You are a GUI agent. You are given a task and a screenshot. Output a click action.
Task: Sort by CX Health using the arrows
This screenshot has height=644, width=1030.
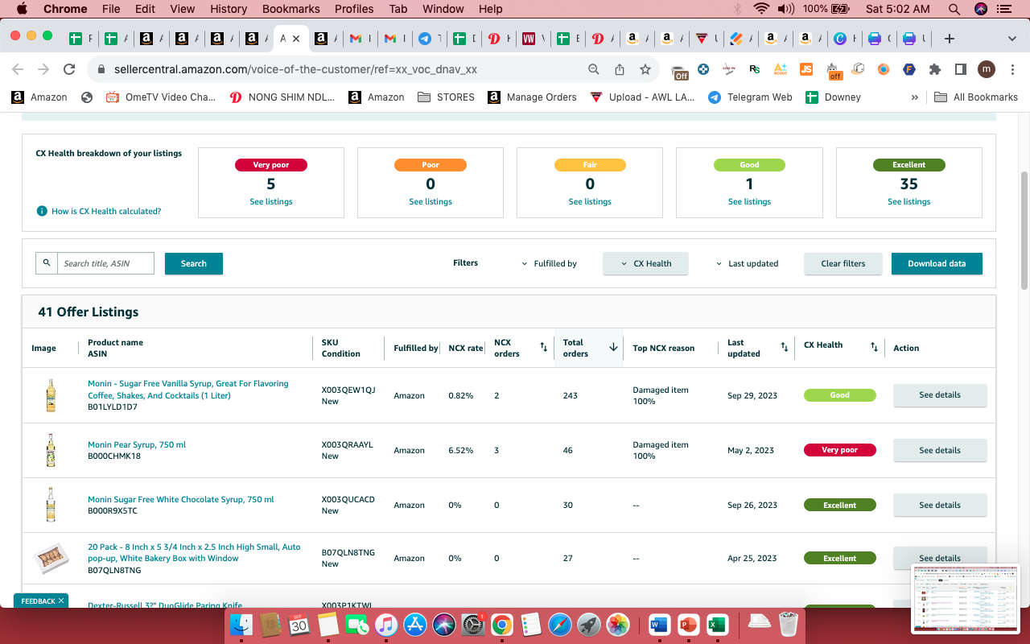click(874, 348)
